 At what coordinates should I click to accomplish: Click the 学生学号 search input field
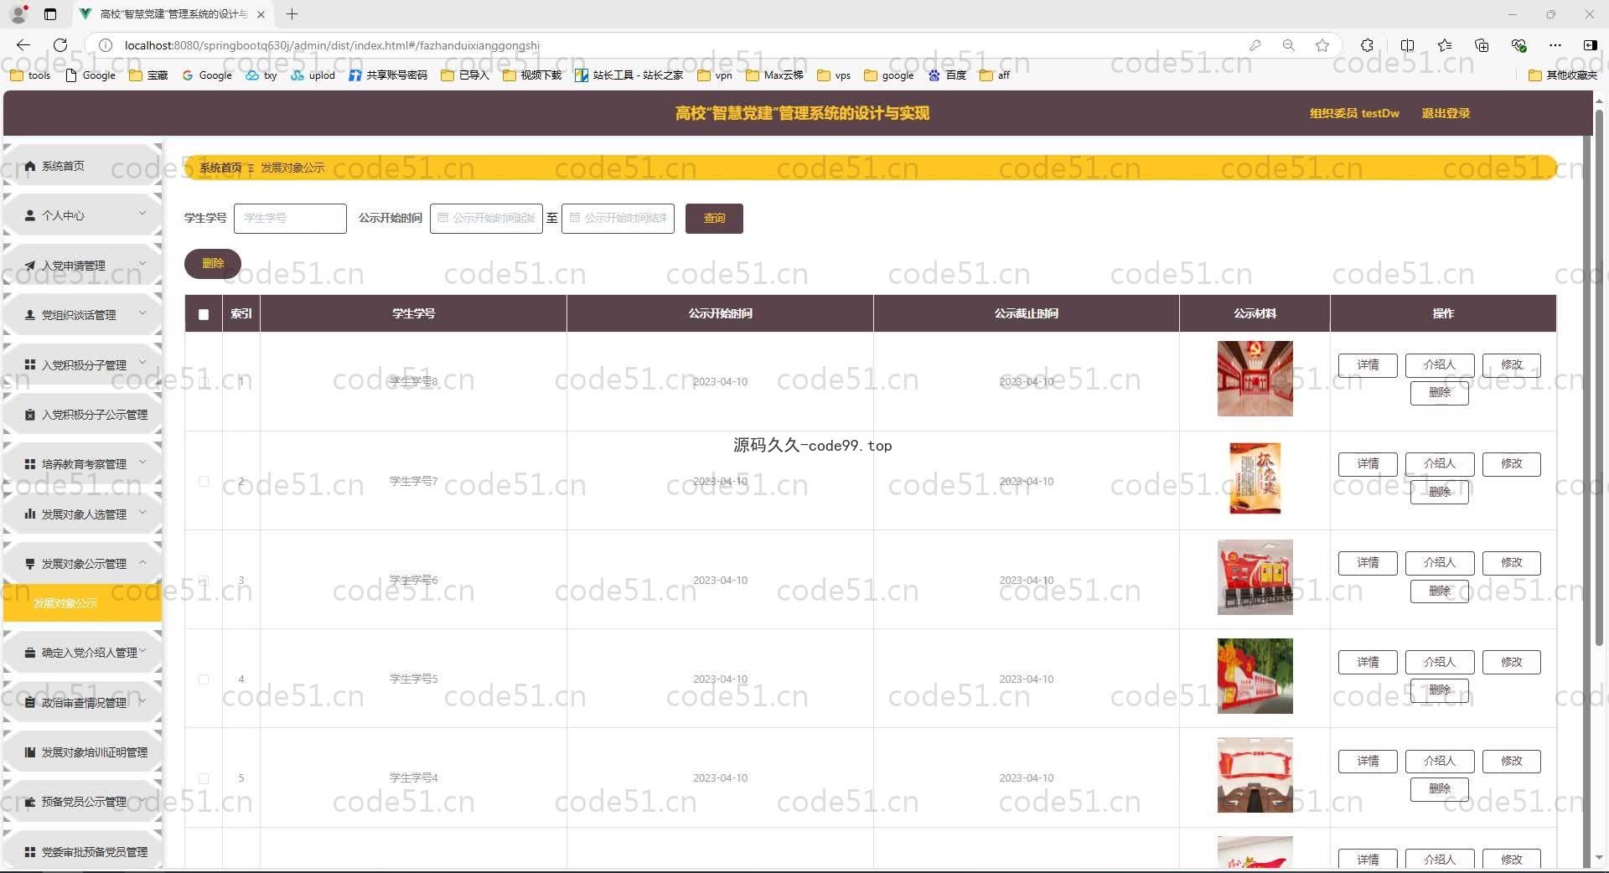coord(290,218)
